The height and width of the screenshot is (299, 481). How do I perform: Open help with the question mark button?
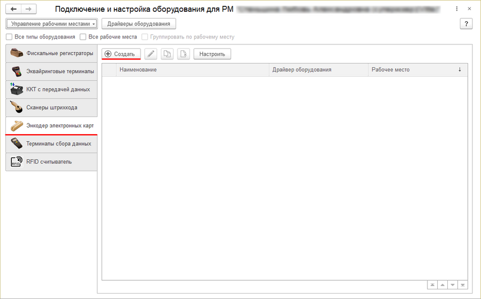click(466, 24)
